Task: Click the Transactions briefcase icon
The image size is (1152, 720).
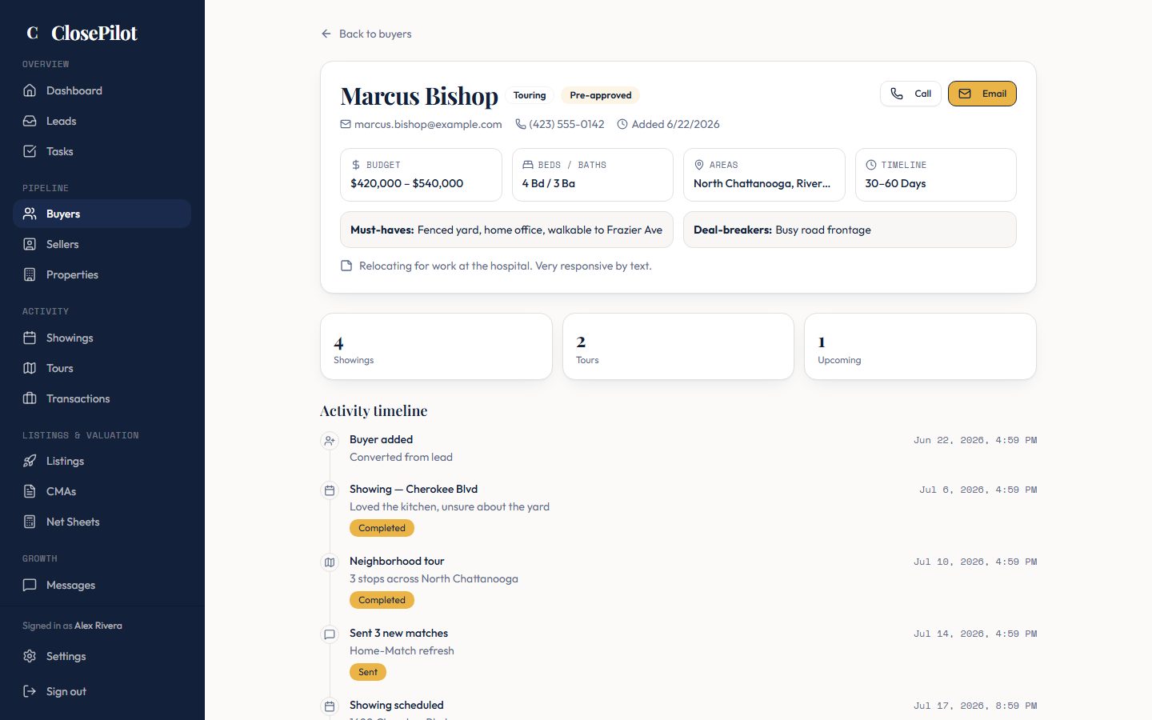Action: pos(30,398)
